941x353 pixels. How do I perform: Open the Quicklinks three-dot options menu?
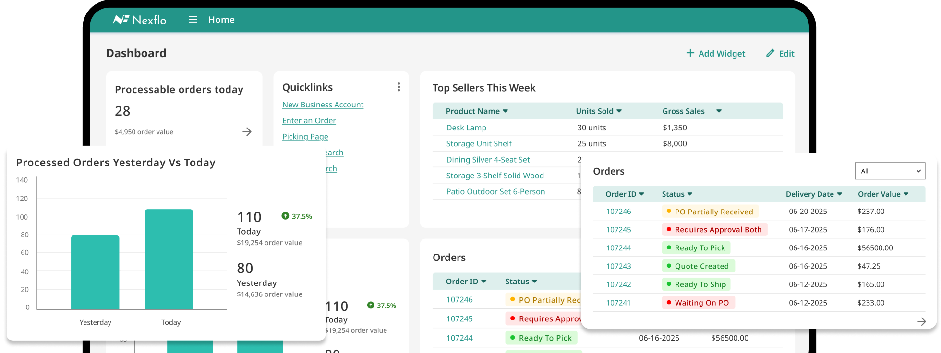pos(399,87)
